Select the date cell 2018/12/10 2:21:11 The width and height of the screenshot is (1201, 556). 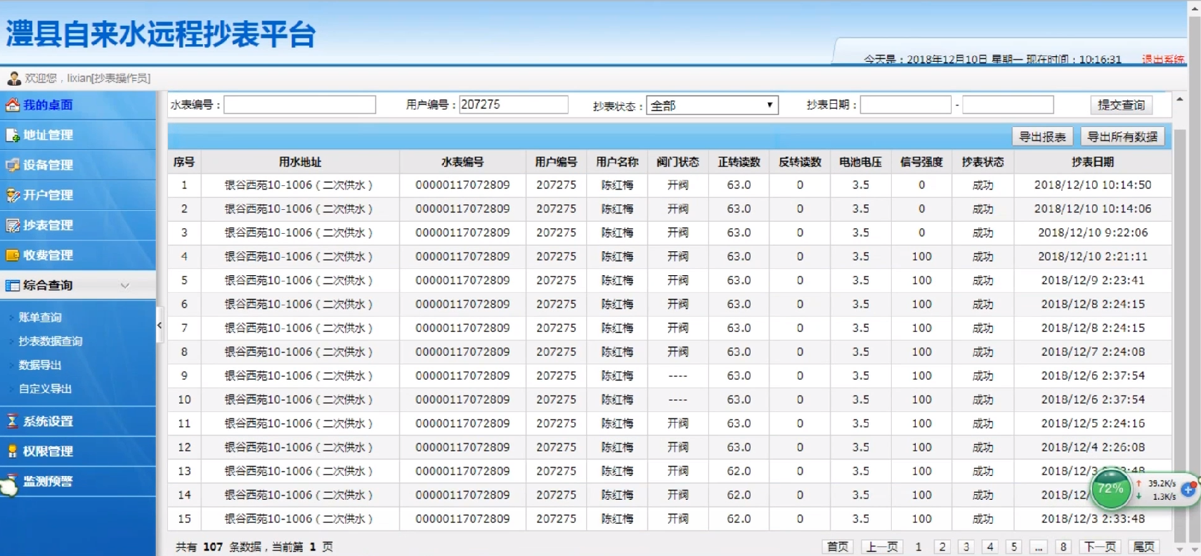[x=1093, y=257]
